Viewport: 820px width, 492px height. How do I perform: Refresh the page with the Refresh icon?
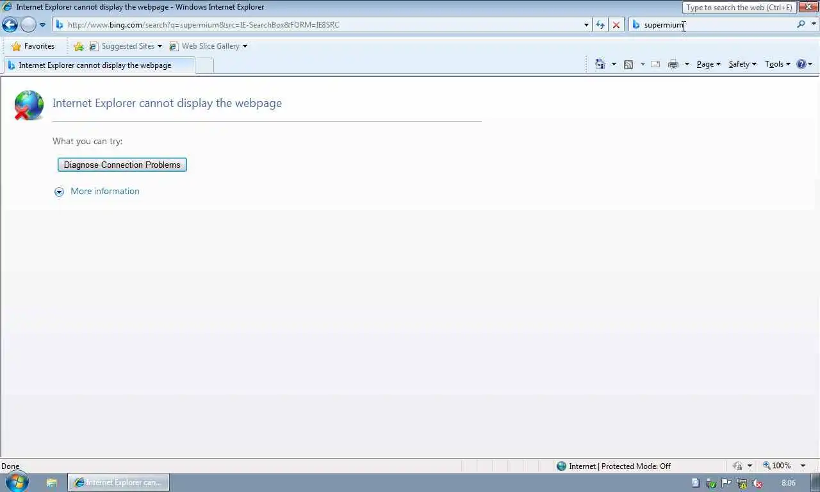600,25
